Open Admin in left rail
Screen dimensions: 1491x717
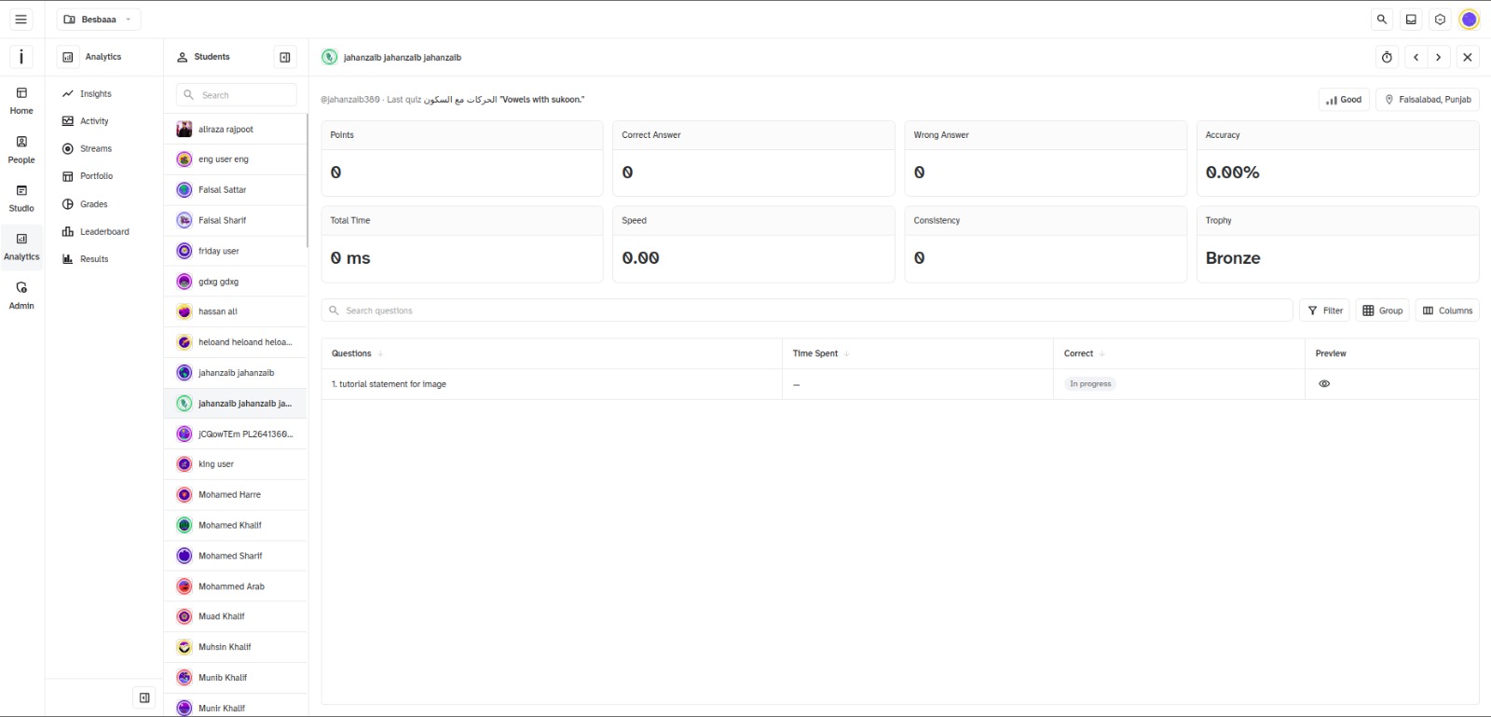coord(21,296)
